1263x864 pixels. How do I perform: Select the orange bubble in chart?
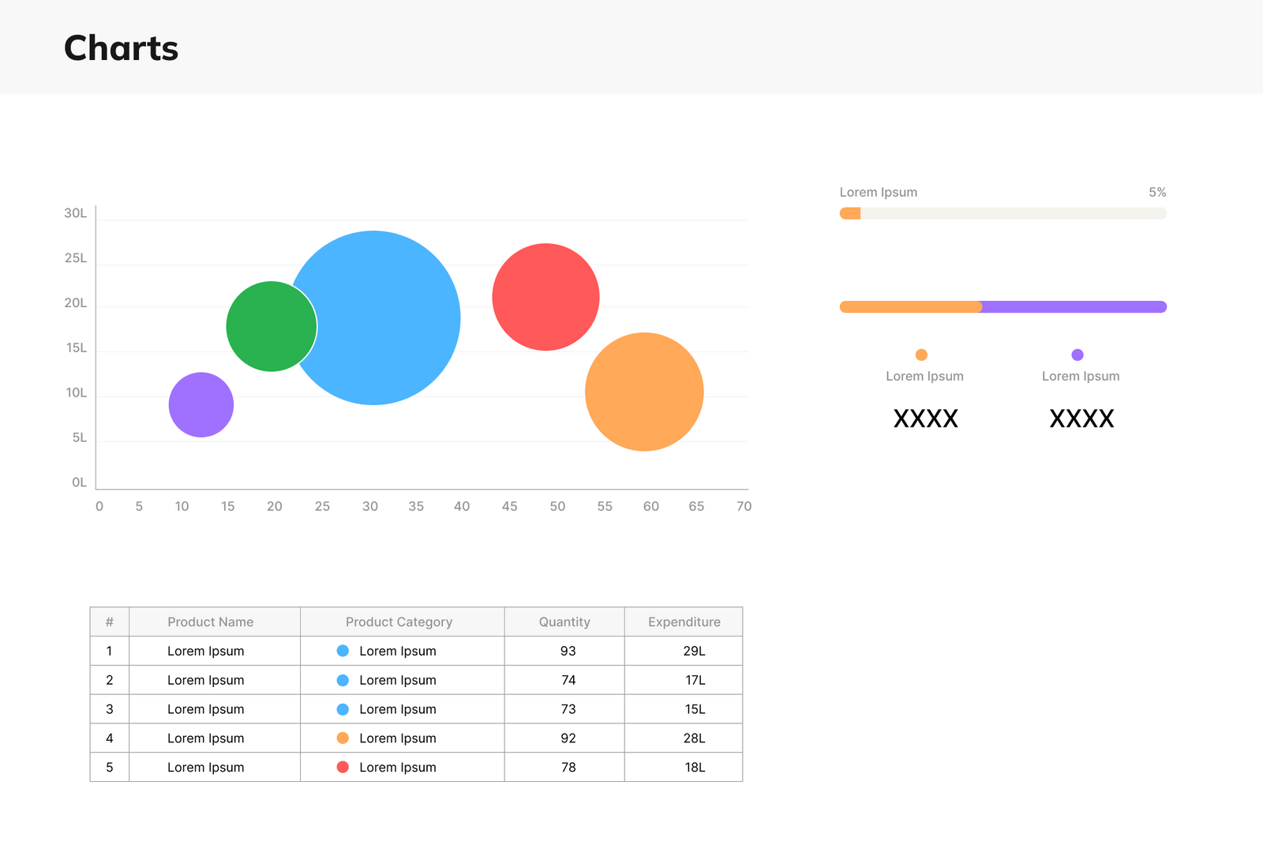pyautogui.click(x=644, y=392)
